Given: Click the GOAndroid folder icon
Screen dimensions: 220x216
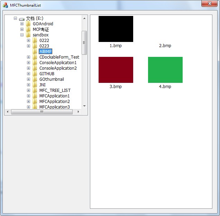Looking at the screenshot, I should pyautogui.click(x=28, y=24).
